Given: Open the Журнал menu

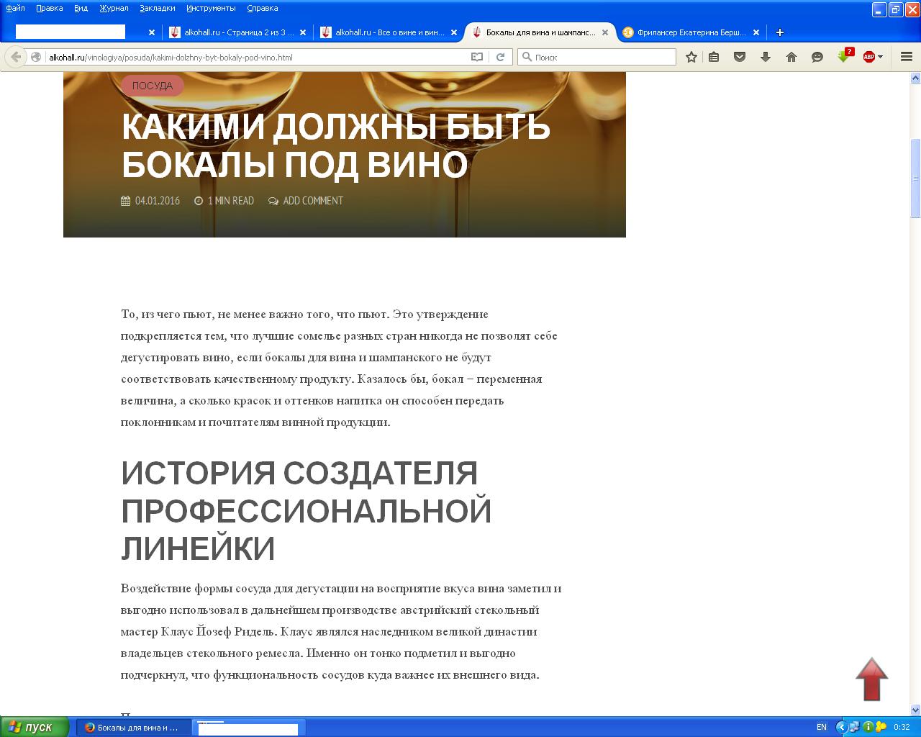Looking at the screenshot, I should [114, 8].
